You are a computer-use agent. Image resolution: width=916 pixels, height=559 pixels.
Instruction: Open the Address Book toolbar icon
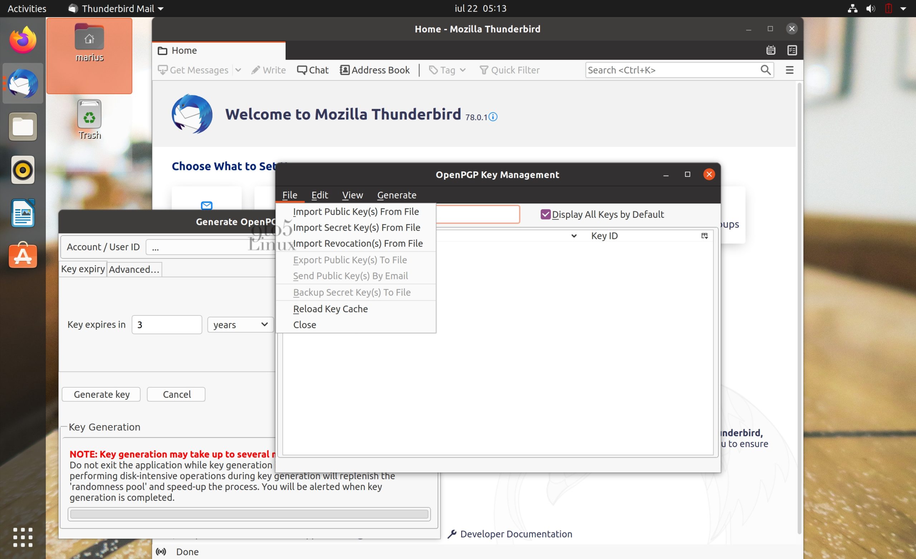click(344, 70)
